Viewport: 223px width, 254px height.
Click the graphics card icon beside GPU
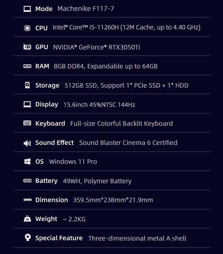(x=27, y=47)
